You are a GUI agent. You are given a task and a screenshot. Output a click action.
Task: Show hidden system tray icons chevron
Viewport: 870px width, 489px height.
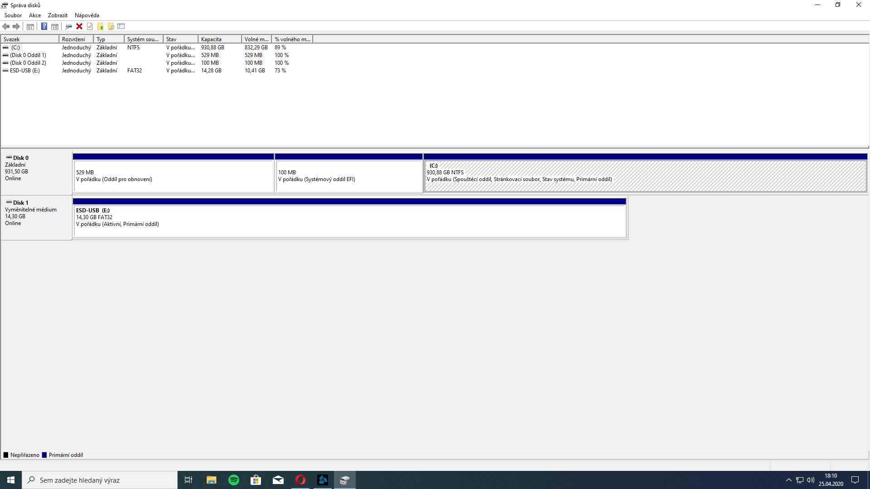788,480
